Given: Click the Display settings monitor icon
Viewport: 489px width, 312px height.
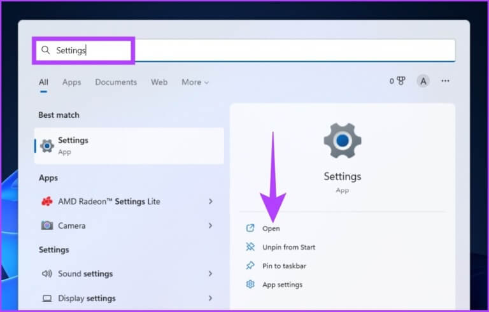Looking at the screenshot, I should pyautogui.click(x=47, y=298).
